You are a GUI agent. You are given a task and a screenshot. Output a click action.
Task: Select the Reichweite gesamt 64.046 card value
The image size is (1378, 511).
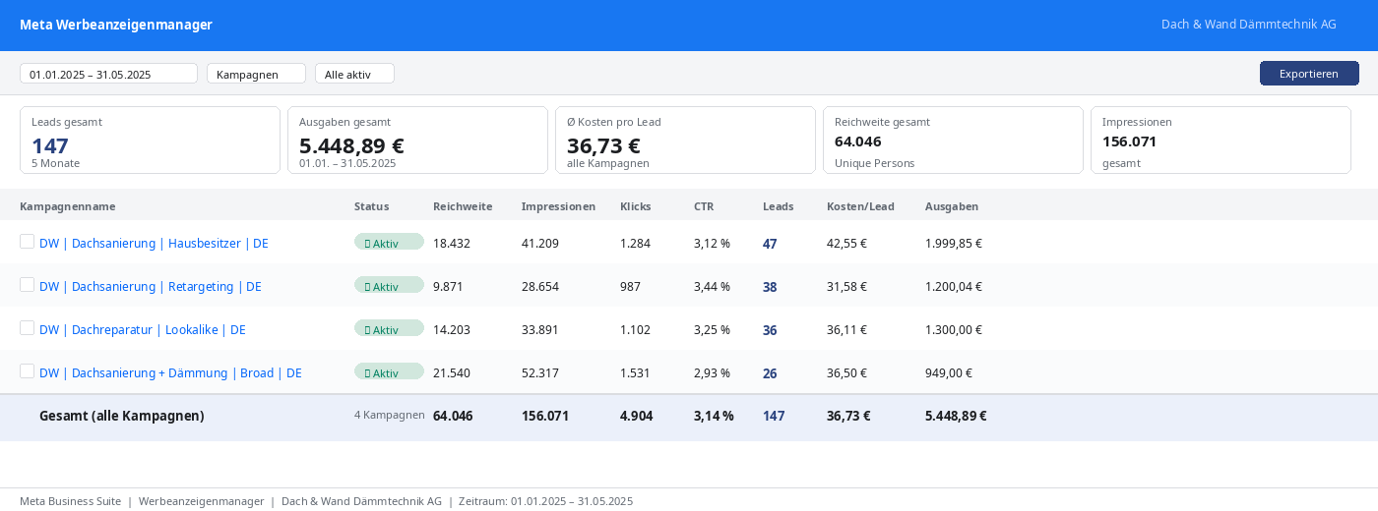click(857, 142)
